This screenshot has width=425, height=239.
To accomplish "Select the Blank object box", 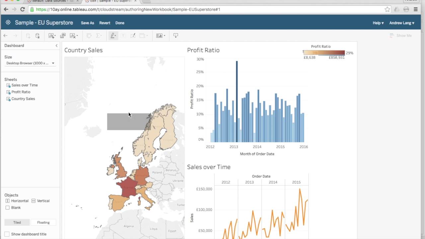I will pyautogui.click(x=8, y=207).
